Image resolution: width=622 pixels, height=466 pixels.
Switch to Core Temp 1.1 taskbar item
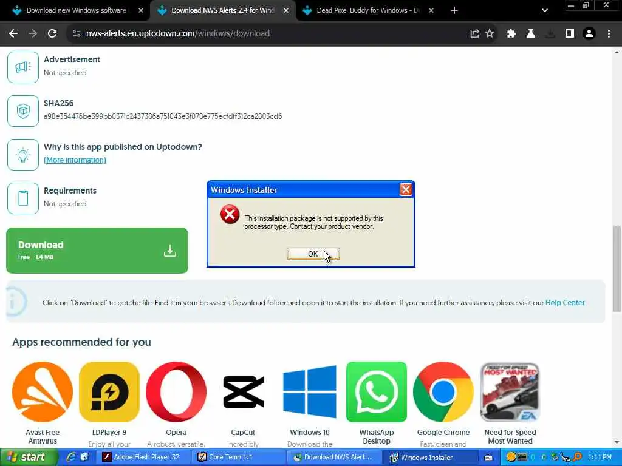(238, 458)
